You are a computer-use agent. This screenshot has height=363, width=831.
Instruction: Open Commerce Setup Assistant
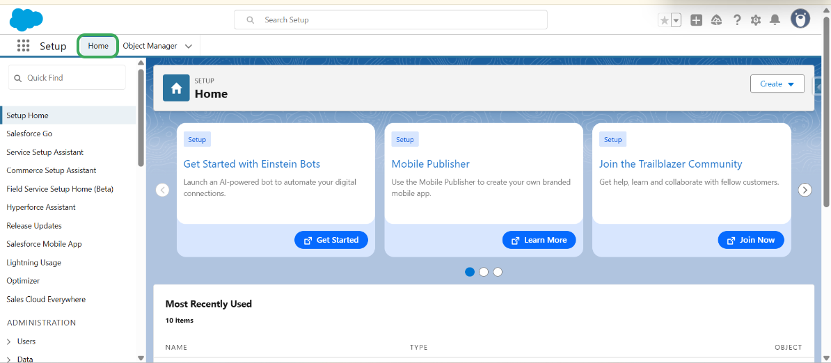point(52,170)
